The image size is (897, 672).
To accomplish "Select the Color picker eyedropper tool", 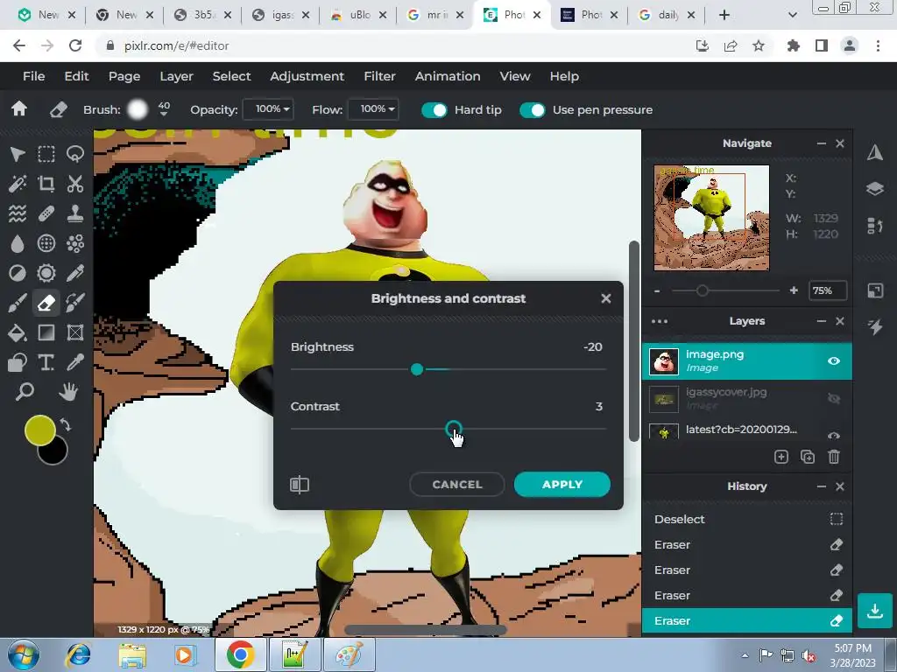I will pyautogui.click(x=75, y=362).
